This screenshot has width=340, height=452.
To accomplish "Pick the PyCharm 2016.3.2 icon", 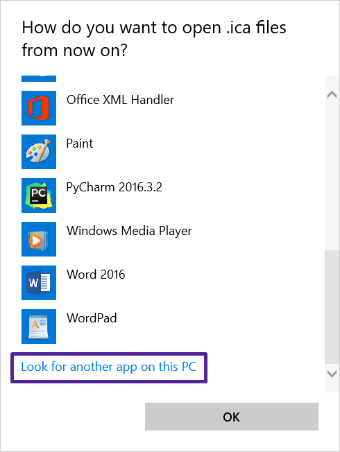I will tap(39, 195).
